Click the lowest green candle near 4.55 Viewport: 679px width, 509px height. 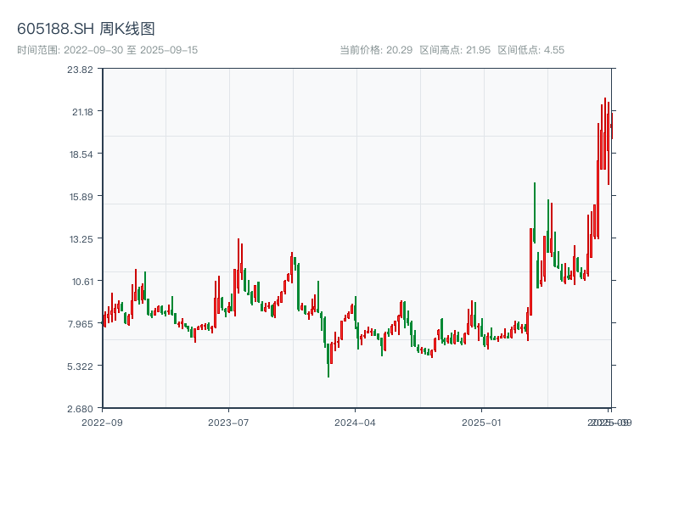click(x=328, y=359)
